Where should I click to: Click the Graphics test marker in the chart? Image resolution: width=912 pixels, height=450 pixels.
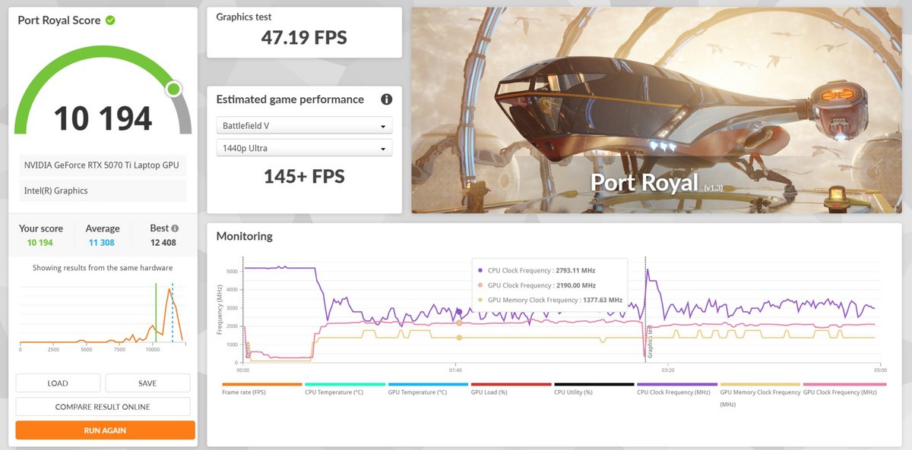coord(650,341)
